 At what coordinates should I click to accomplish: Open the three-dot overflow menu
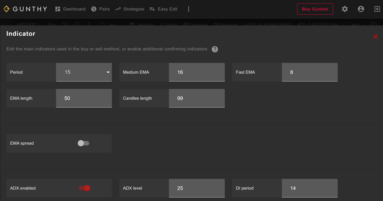click(189, 9)
